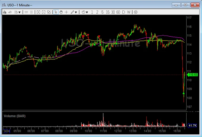Minimize the USO chart window
The width and height of the screenshot is (202, 137).
(176, 5)
